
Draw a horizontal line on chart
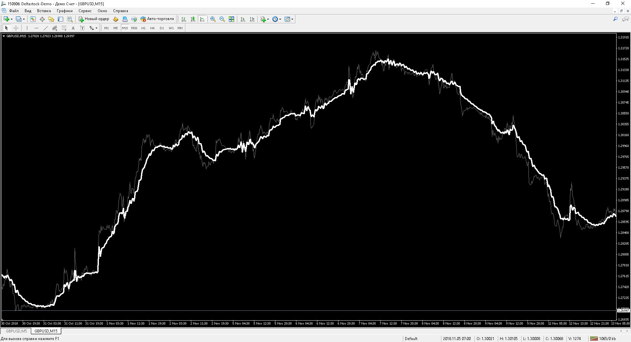pos(36,28)
